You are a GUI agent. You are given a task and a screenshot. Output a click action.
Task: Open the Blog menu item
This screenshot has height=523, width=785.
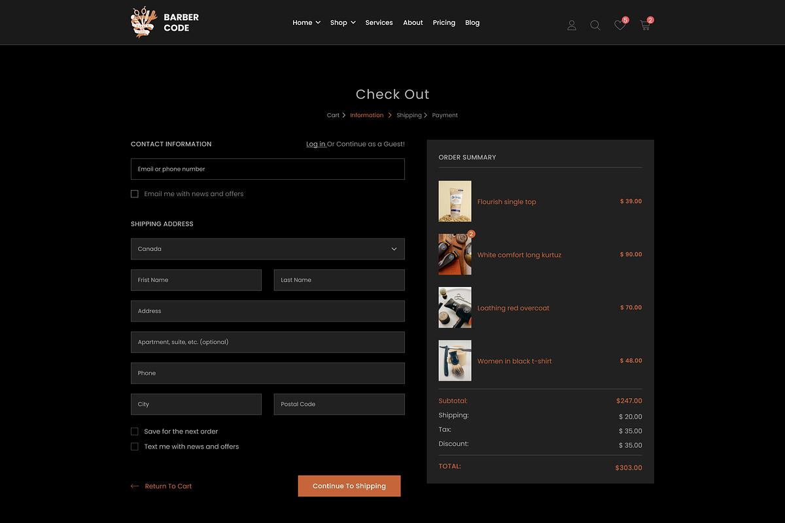[472, 22]
